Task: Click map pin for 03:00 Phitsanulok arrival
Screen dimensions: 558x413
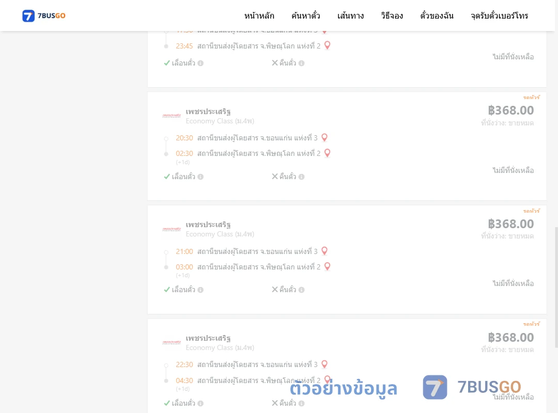Action: (328, 266)
